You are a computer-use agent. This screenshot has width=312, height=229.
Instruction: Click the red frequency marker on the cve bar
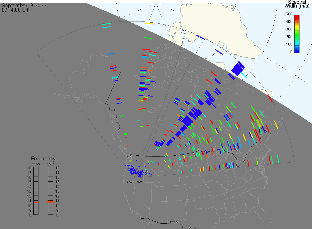50,202
